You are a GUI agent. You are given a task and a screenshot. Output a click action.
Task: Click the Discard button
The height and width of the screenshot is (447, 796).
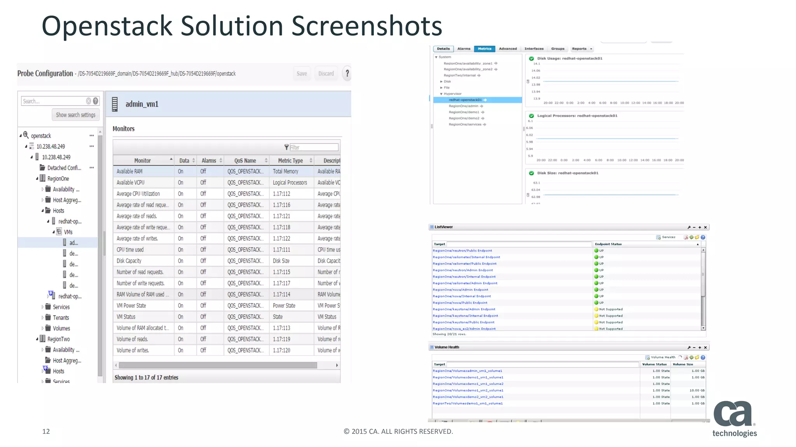click(x=326, y=74)
